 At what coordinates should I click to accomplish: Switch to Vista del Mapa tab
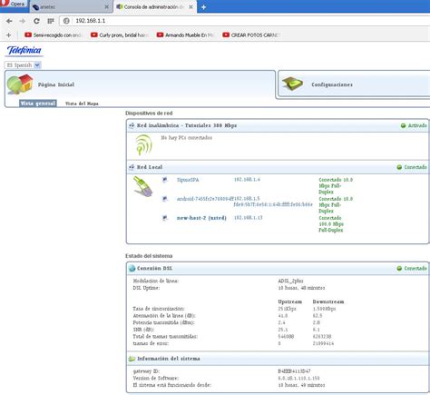pos(82,104)
